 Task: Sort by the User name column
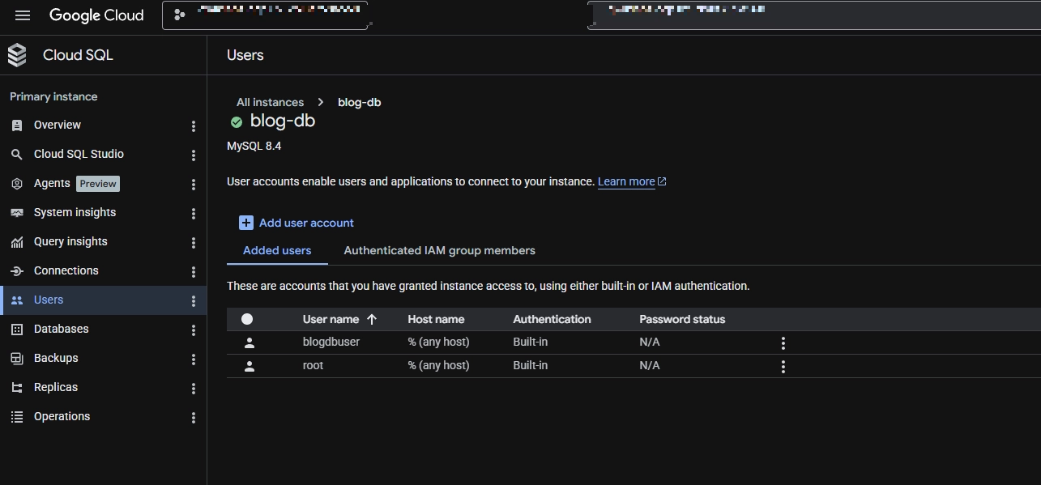331,319
